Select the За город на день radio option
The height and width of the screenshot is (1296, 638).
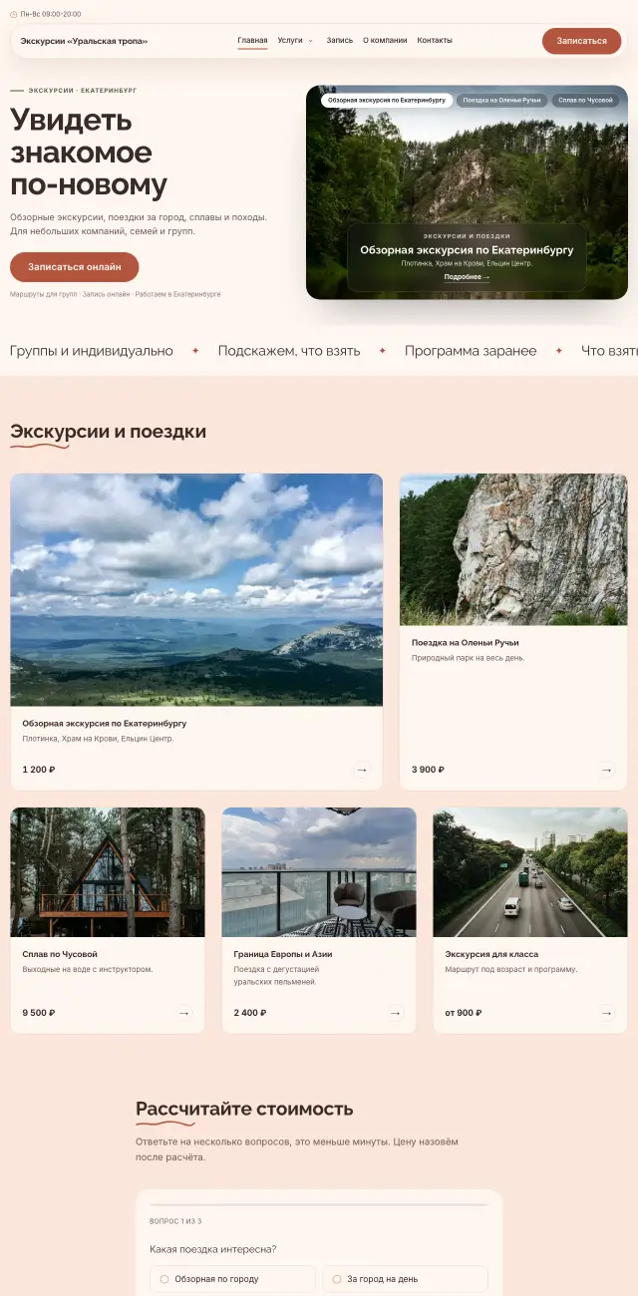(x=405, y=1279)
